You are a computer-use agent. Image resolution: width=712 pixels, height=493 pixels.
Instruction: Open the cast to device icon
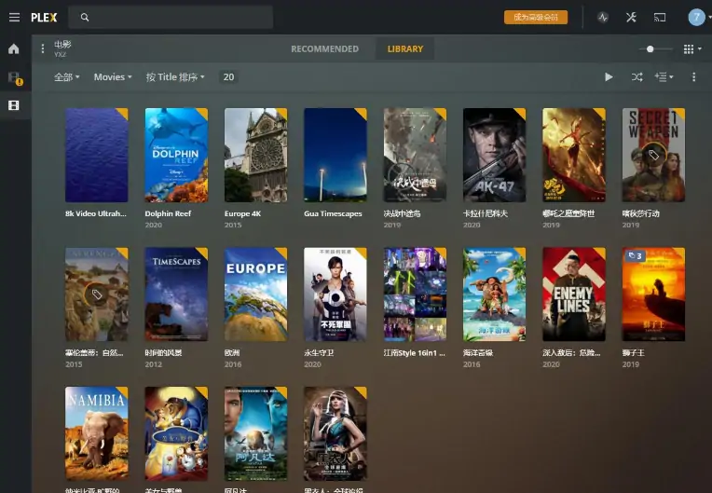point(659,18)
